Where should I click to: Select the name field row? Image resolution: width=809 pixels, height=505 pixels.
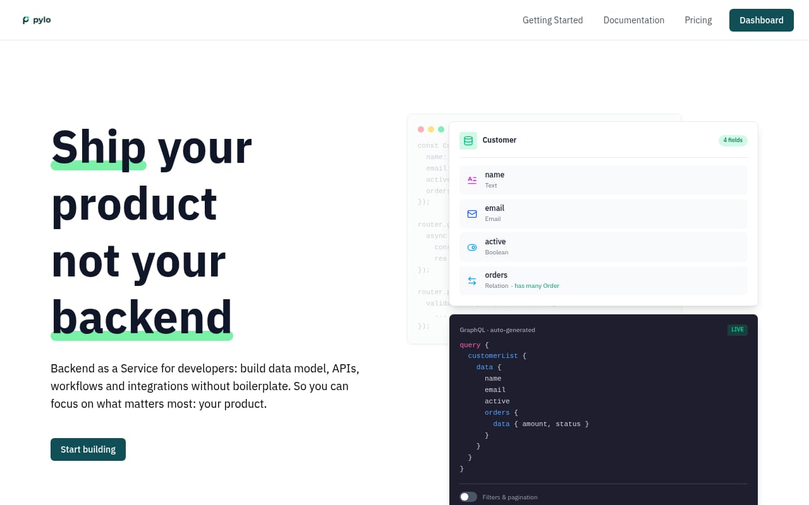point(604,180)
